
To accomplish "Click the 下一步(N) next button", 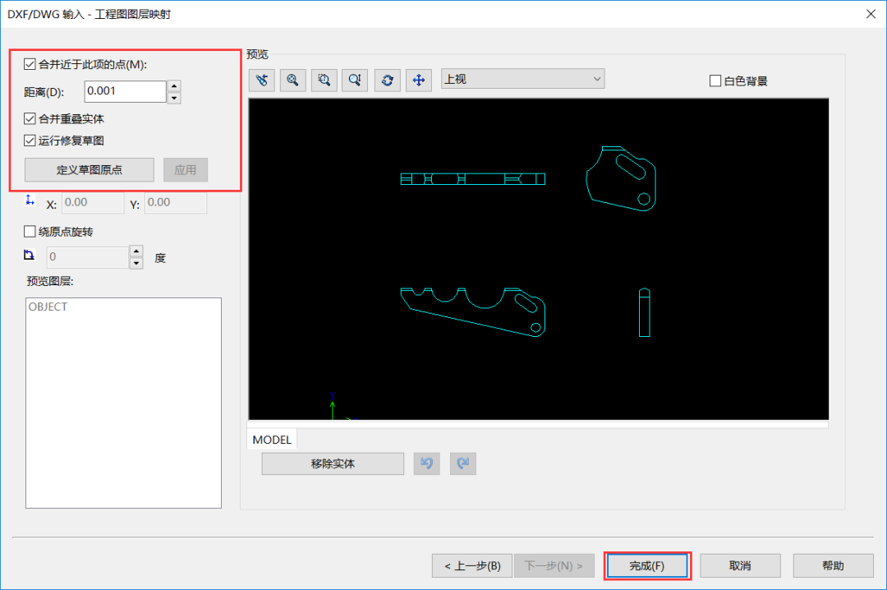I will (x=554, y=565).
